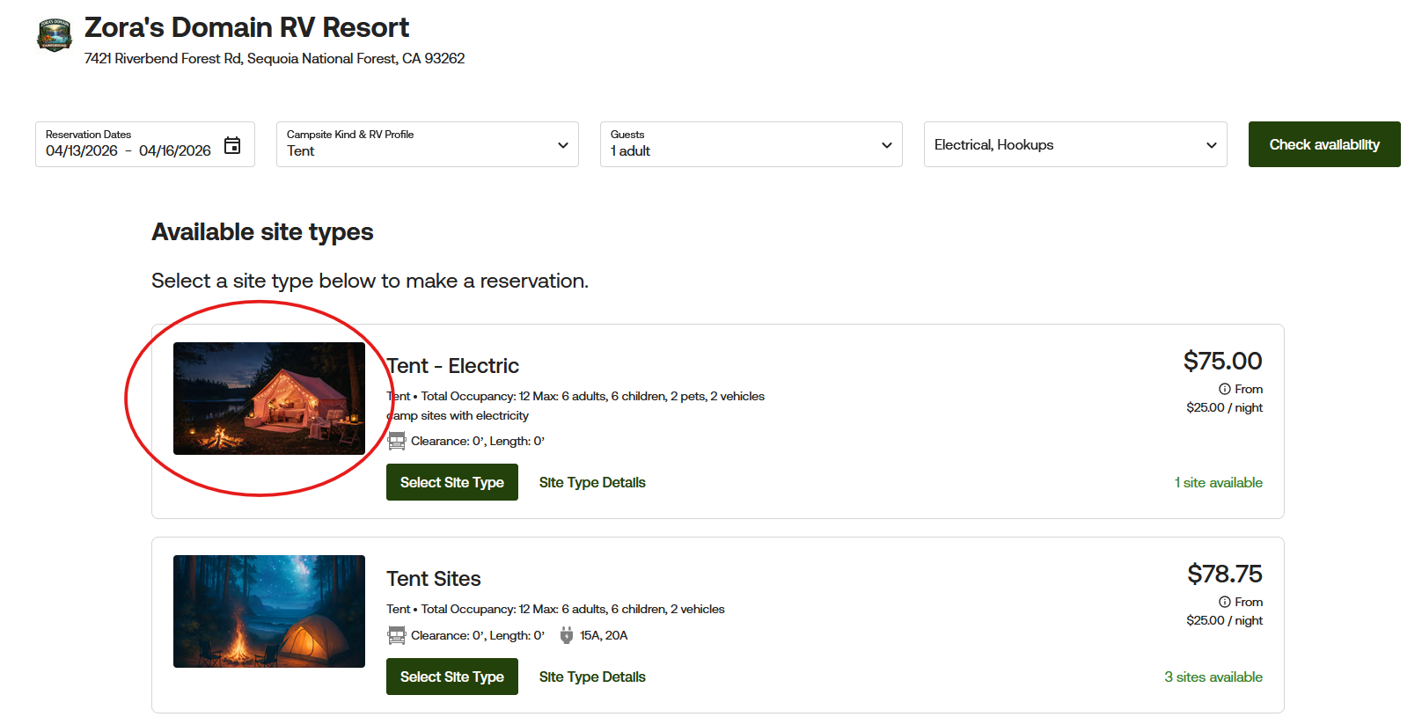Image resolution: width=1422 pixels, height=717 pixels.
Task: Open the reservation dates calendar icon
Action: [x=232, y=145]
